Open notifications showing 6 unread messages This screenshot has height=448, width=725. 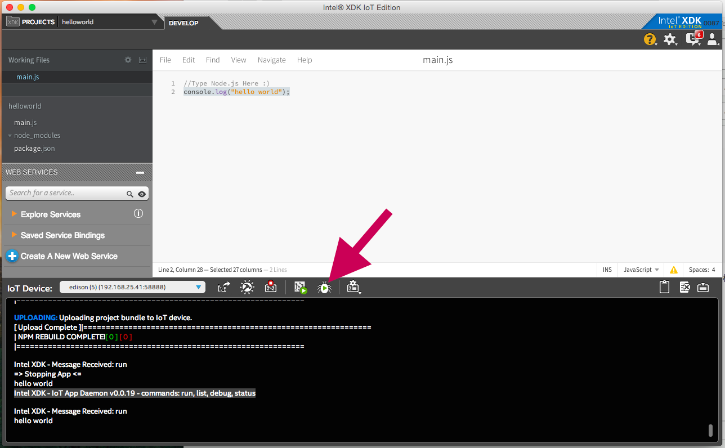[693, 38]
